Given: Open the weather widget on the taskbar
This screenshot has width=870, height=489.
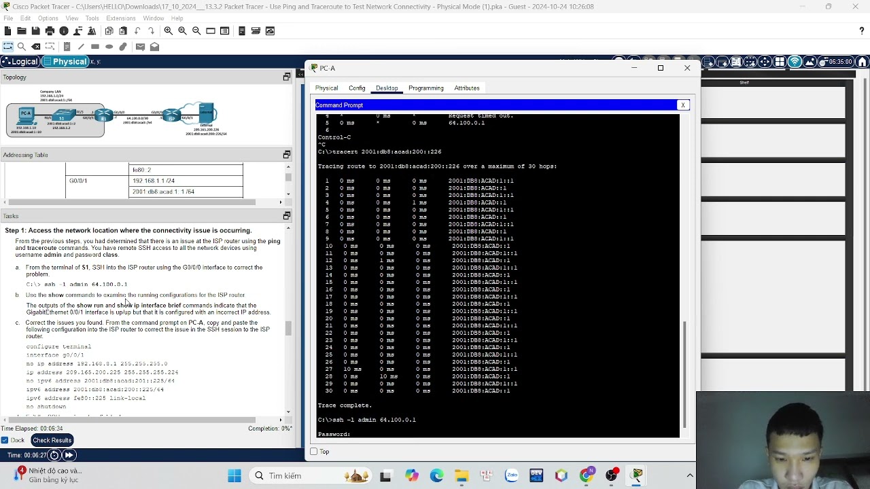Looking at the screenshot, I should (x=48, y=475).
